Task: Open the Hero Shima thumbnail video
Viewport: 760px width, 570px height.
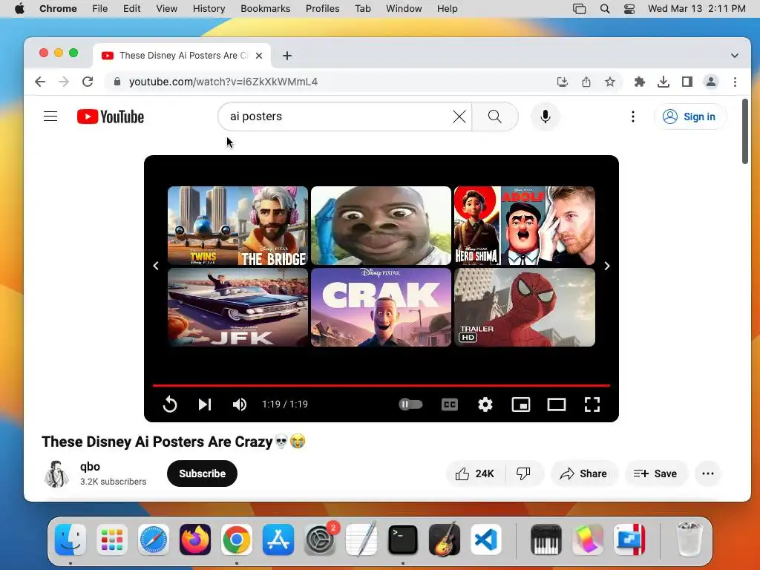Action: coord(525,226)
